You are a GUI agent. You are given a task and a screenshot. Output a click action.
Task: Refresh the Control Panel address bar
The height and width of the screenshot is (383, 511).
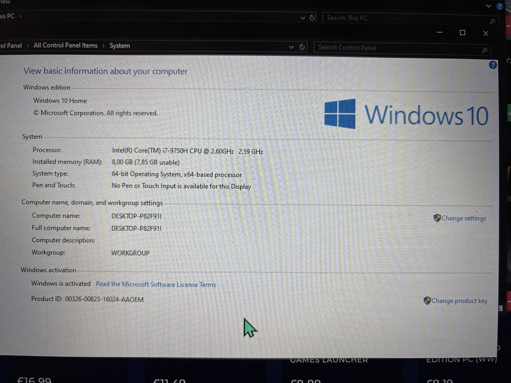(302, 47)
